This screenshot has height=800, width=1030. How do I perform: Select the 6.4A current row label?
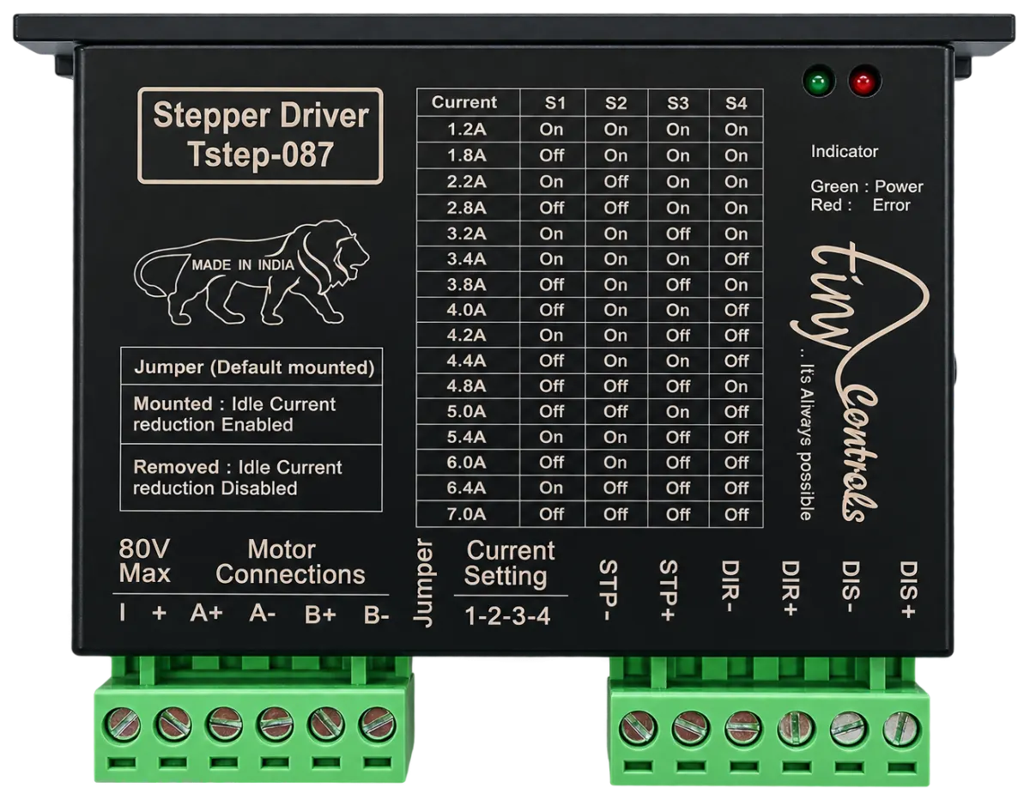tap(467, 488)
